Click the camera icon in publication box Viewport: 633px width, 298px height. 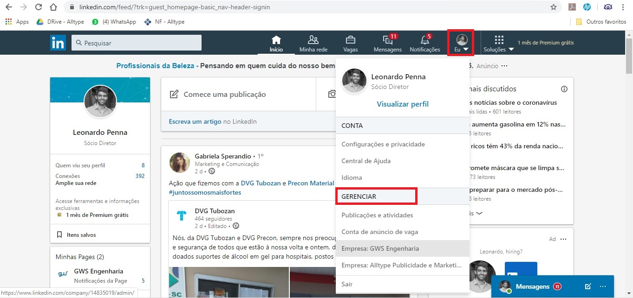(332, 94)
